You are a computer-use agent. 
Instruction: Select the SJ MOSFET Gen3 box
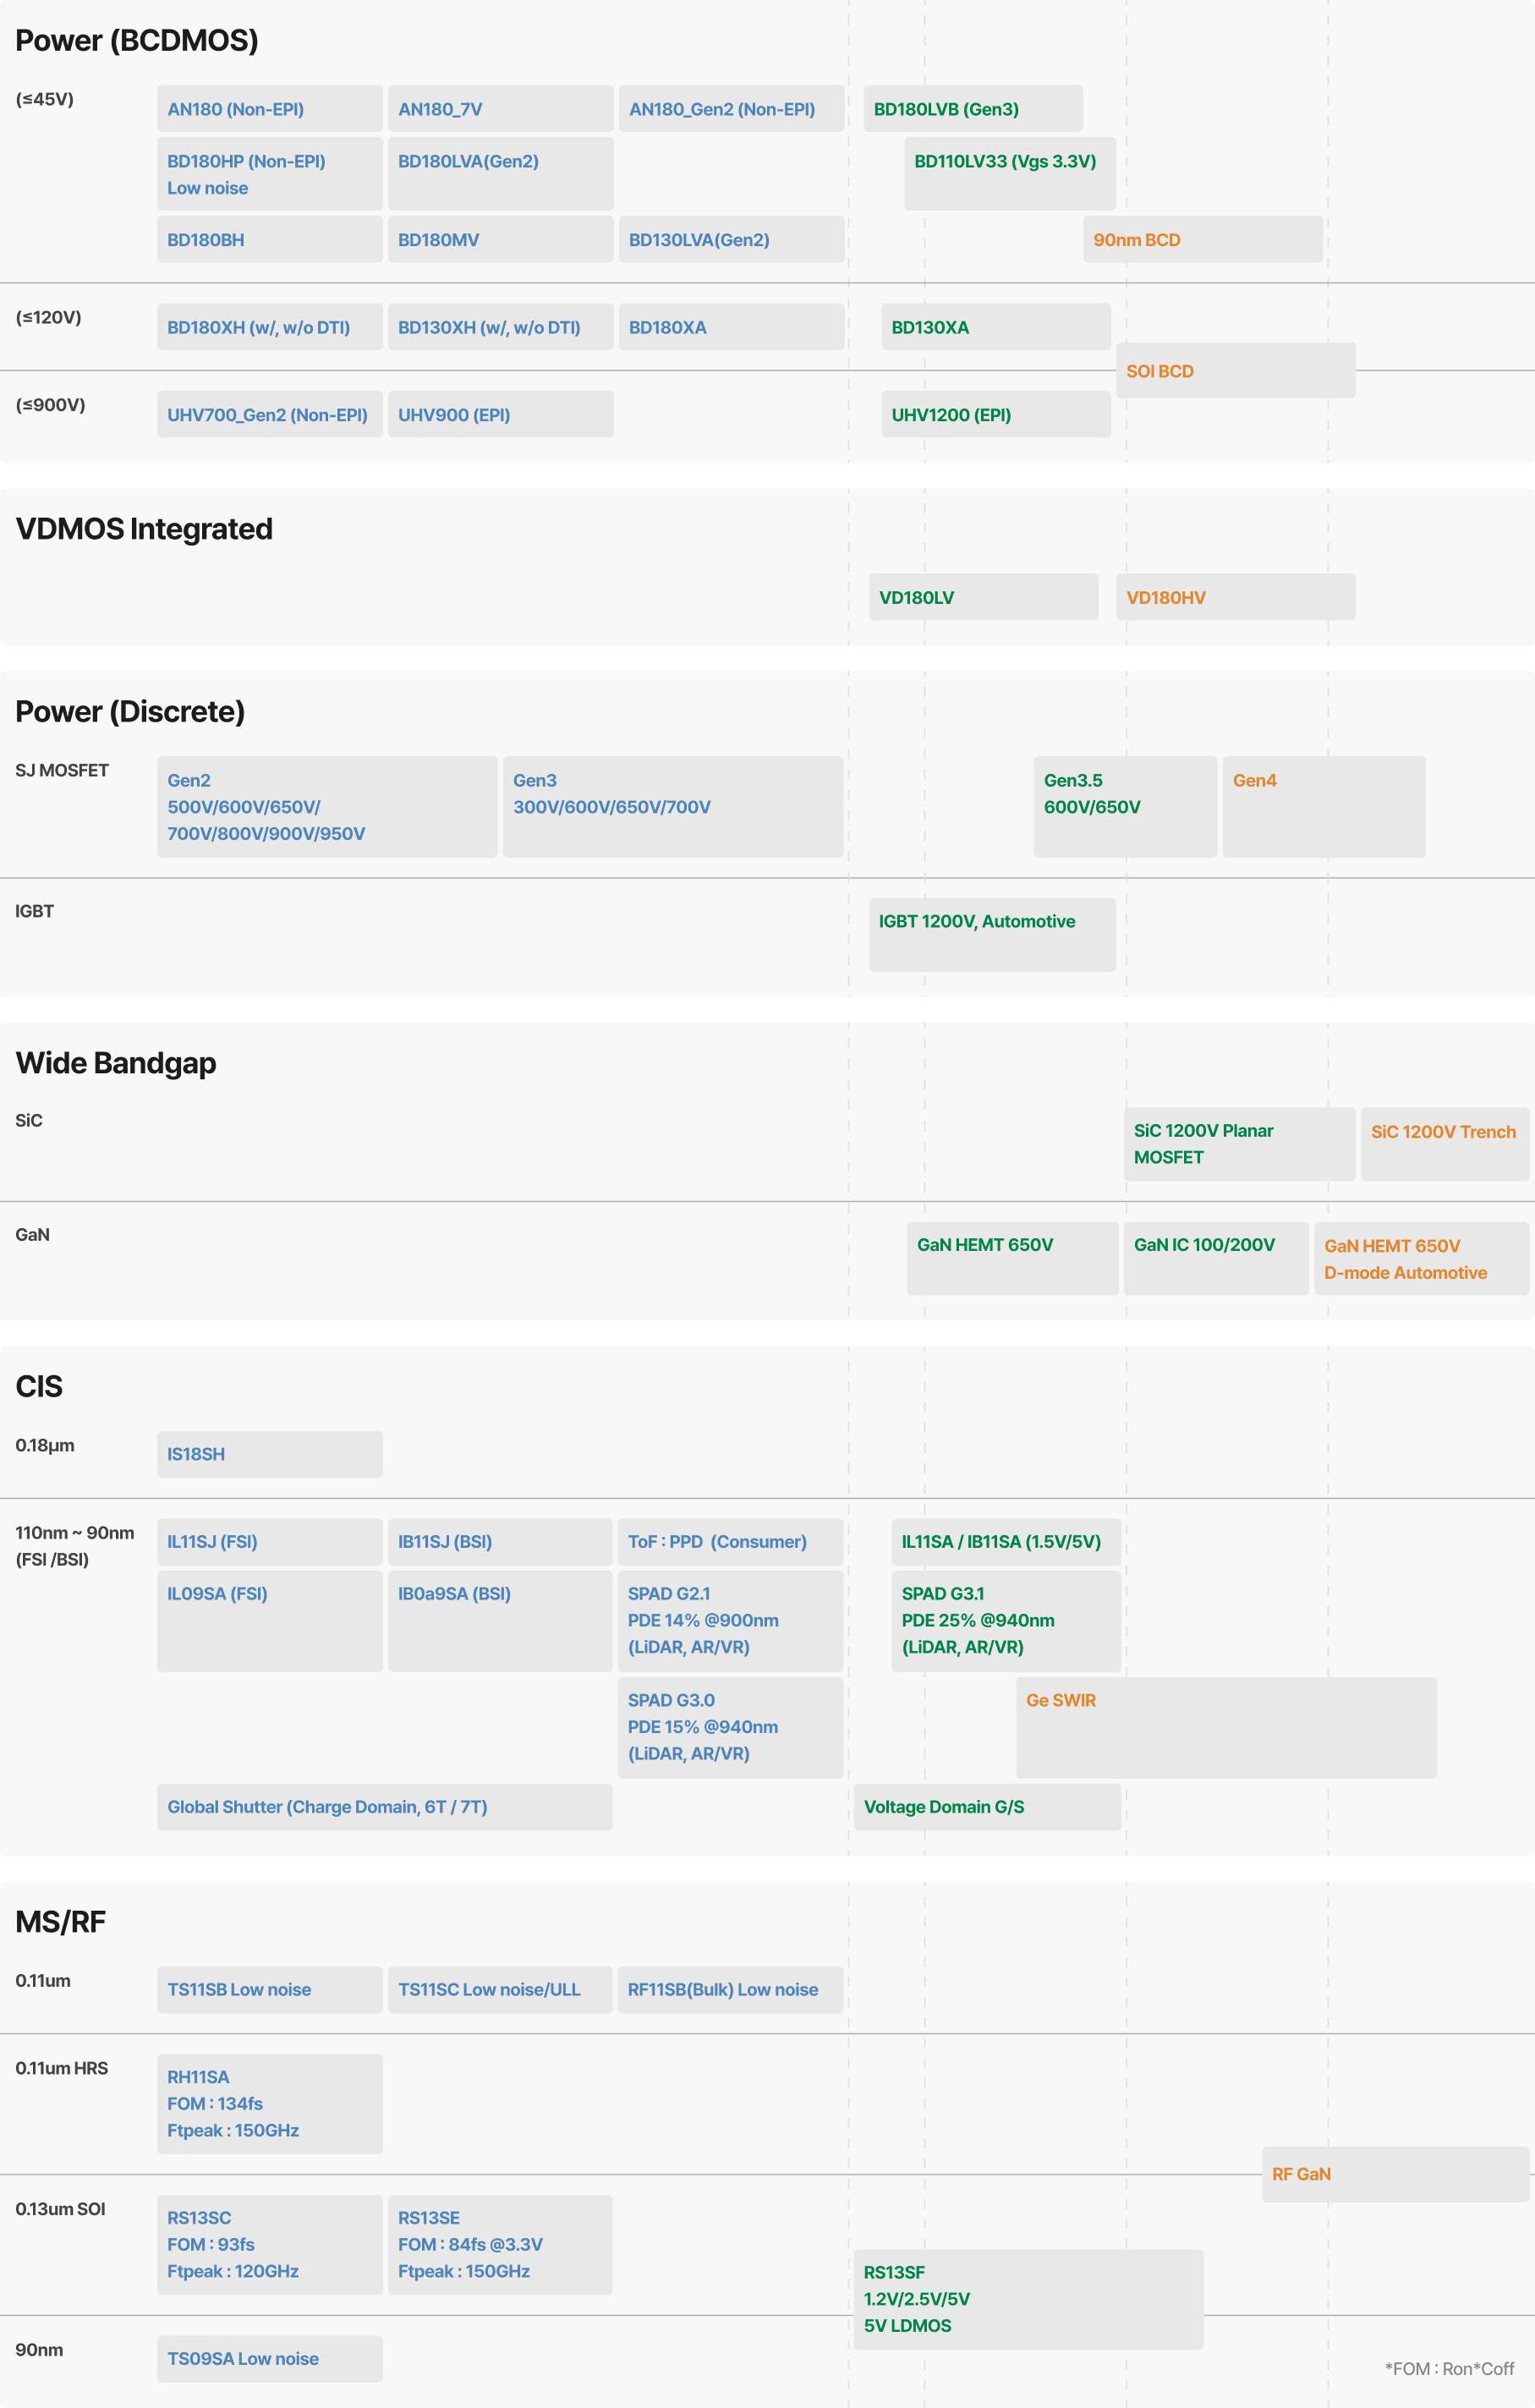[x=672, y=806]
